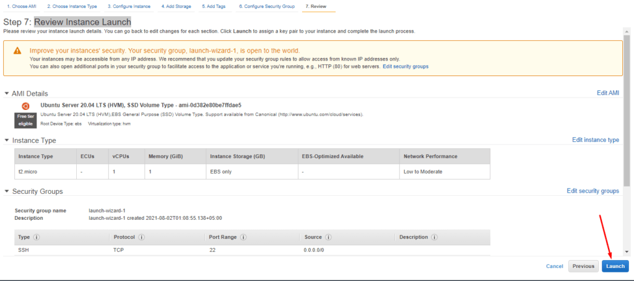Click the scrollbar up arrow
The width and height of the screenshot is (634, 281).
(627, 31)
